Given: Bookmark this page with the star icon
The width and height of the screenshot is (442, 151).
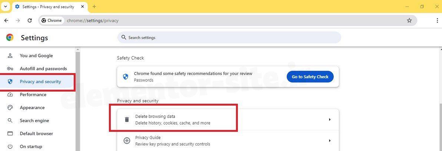Looking at the screenshot, I should pos(409,21).
